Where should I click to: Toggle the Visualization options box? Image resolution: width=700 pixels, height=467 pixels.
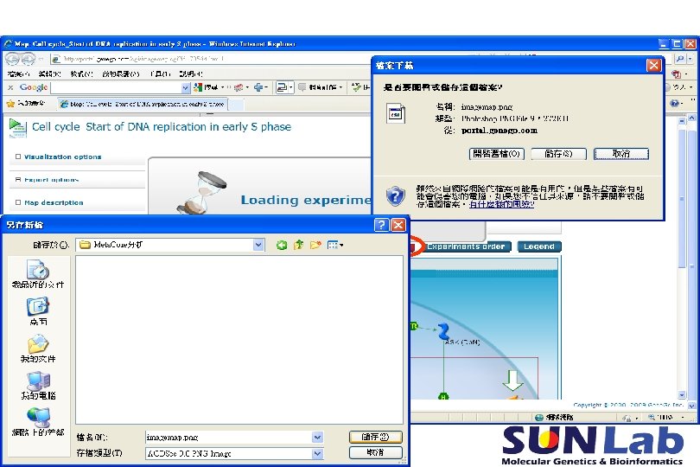pyautogui.click(x=18, y=157)
